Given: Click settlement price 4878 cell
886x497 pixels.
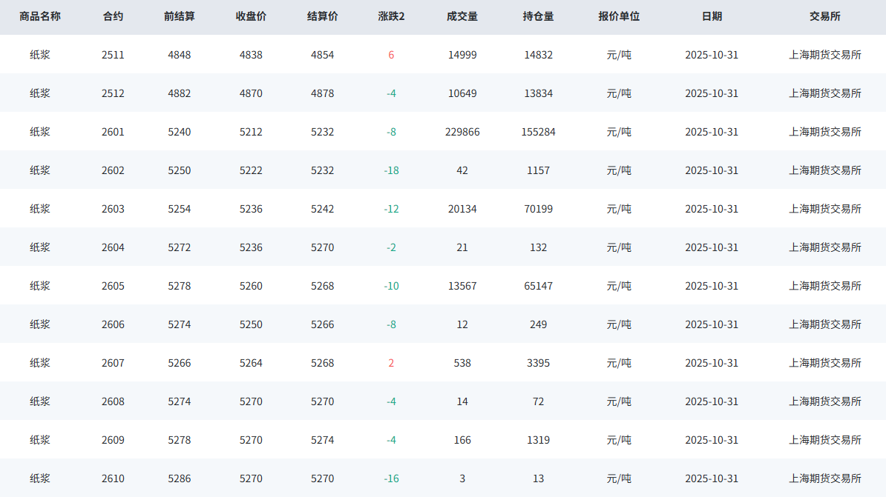Looking at the screenshot, I should pyautogui.click(x=322, y=93).
